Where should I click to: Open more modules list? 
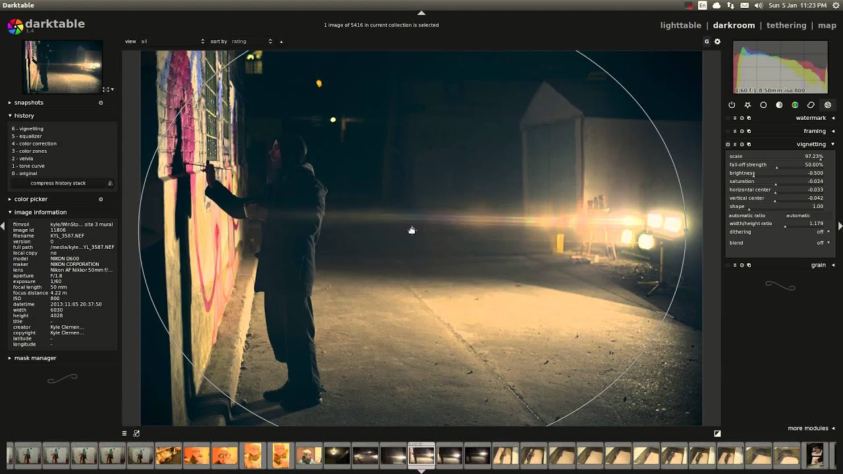click(811, 429)
